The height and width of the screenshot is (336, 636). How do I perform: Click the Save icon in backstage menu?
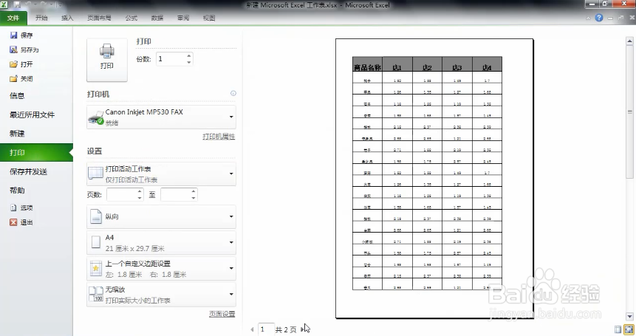(x=14, y=35)
